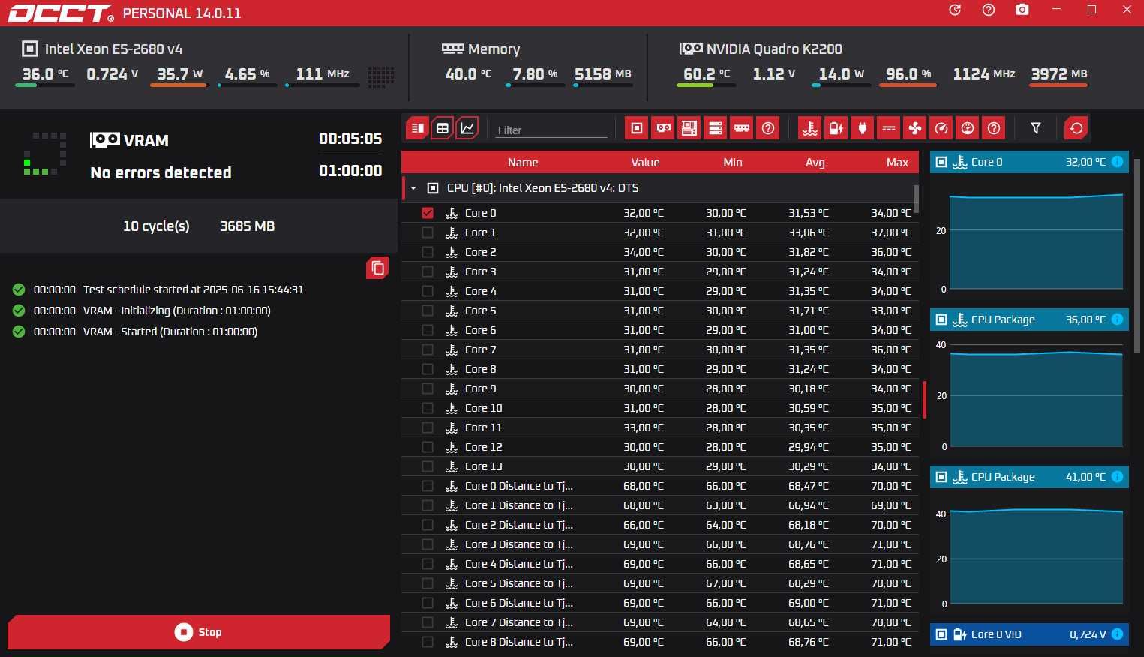This screenshot has height=657, width=1144.
Task: Sort by Min column header
Action: pos(733,163)
